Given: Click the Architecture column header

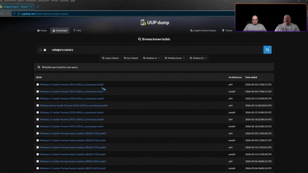Looking at the screenshot, I should (235, 77).
